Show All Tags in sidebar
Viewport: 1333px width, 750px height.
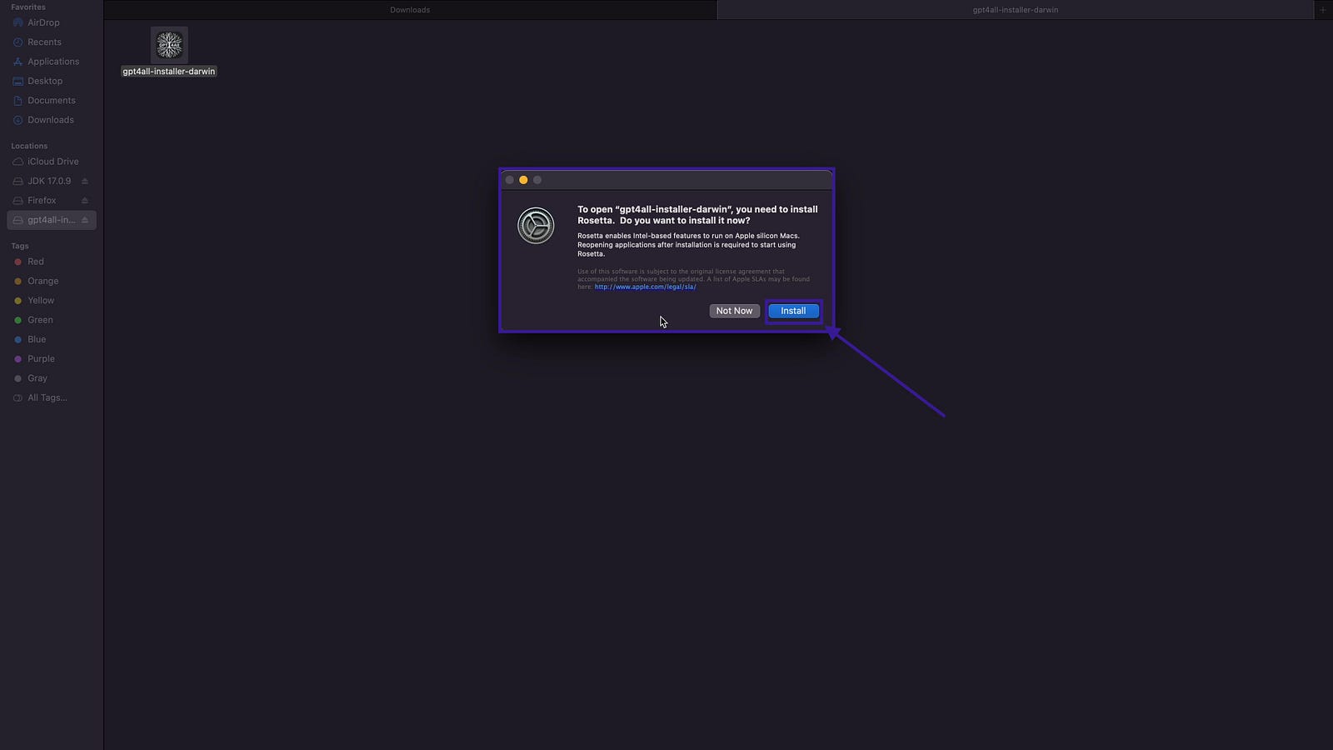pos(47,397)
